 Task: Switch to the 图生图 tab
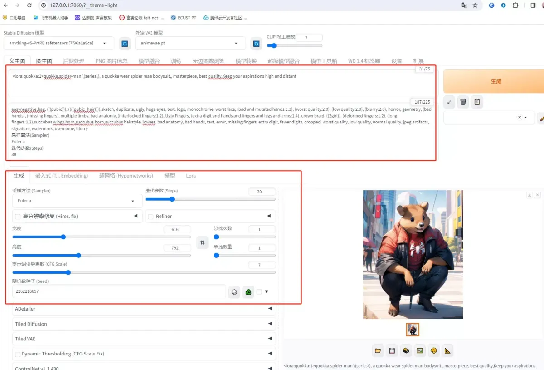pyautogui.click(x=44, y=61)
